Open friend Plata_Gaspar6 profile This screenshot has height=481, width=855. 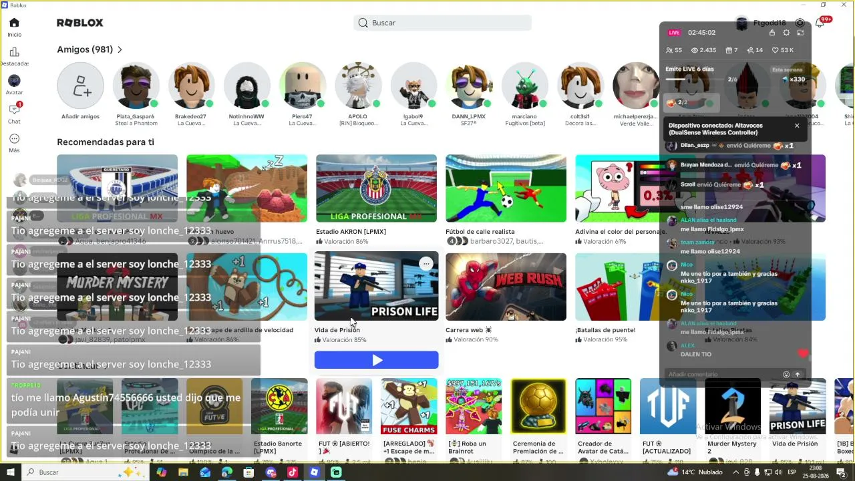pos(136,86)
